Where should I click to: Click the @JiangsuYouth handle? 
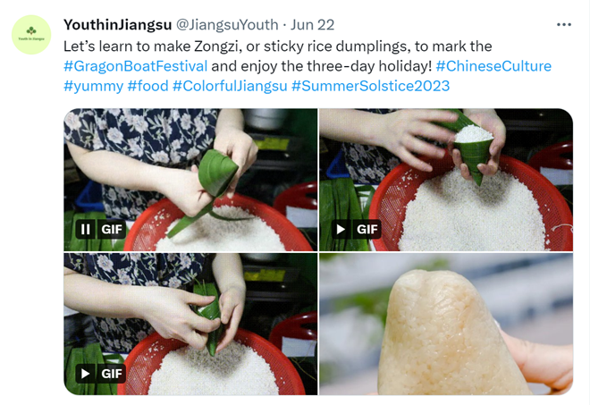tap(227, 25)
